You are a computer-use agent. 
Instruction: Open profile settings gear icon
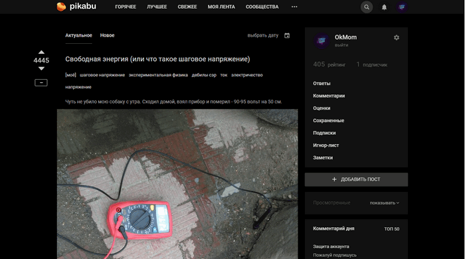click(397, 38)
